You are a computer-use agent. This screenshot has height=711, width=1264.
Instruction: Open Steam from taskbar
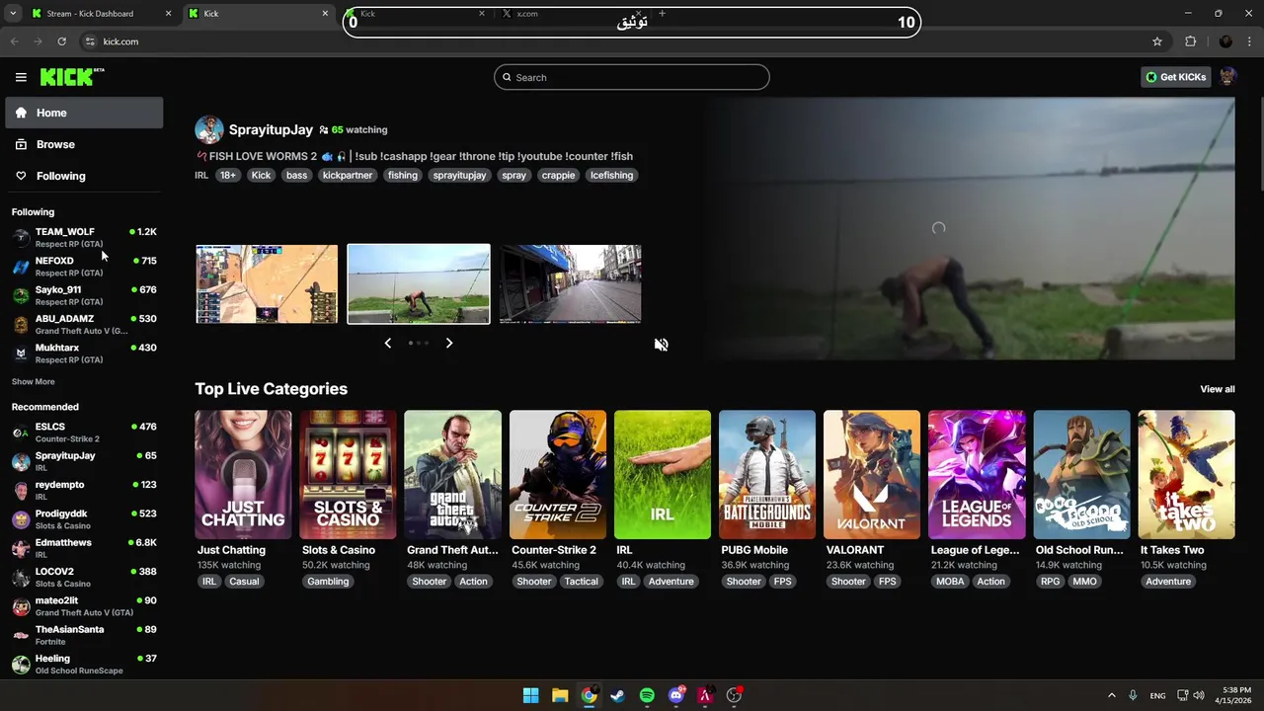point(617,695)
